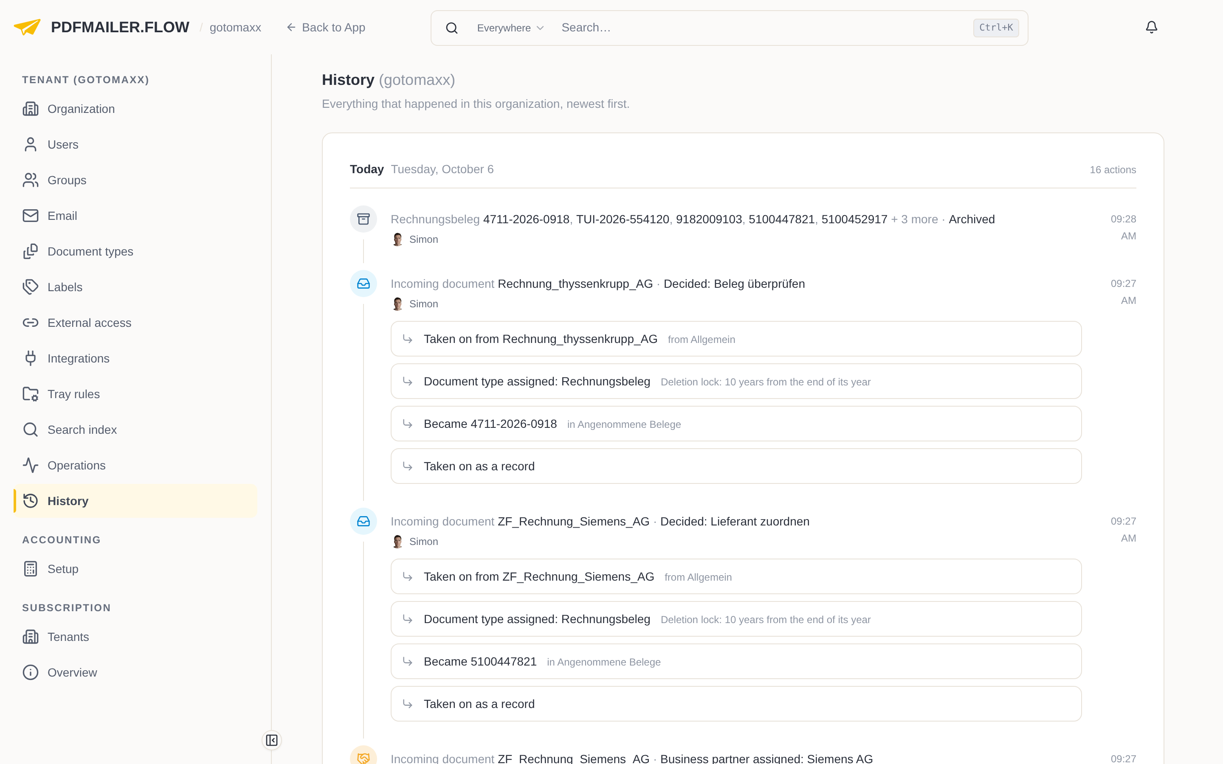Click the Users person icon
Image resolution: width=1223 pixels, height=764 pixels.
pyautogui.click(x=30, y=144)
